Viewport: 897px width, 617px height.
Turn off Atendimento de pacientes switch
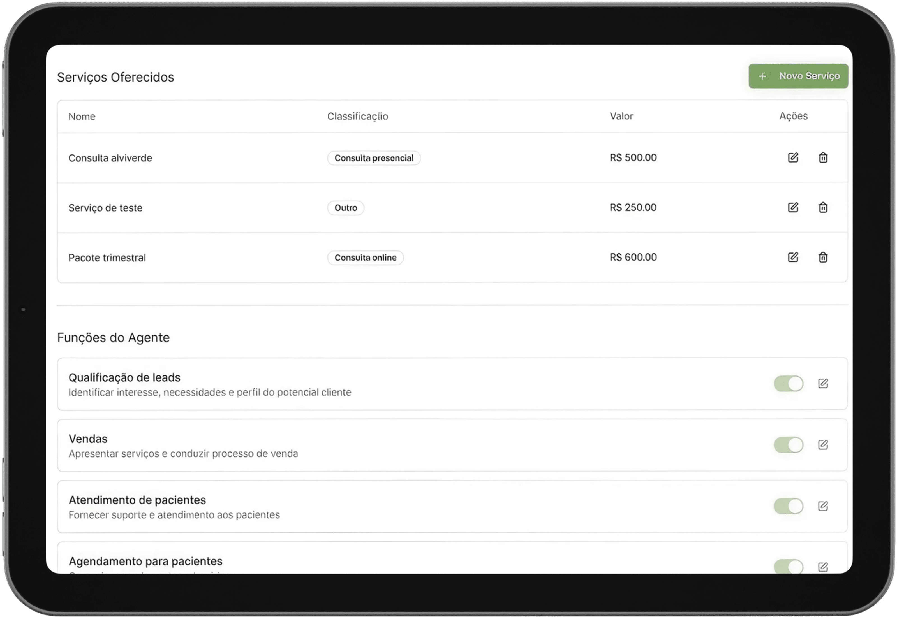tap(789, 506)
